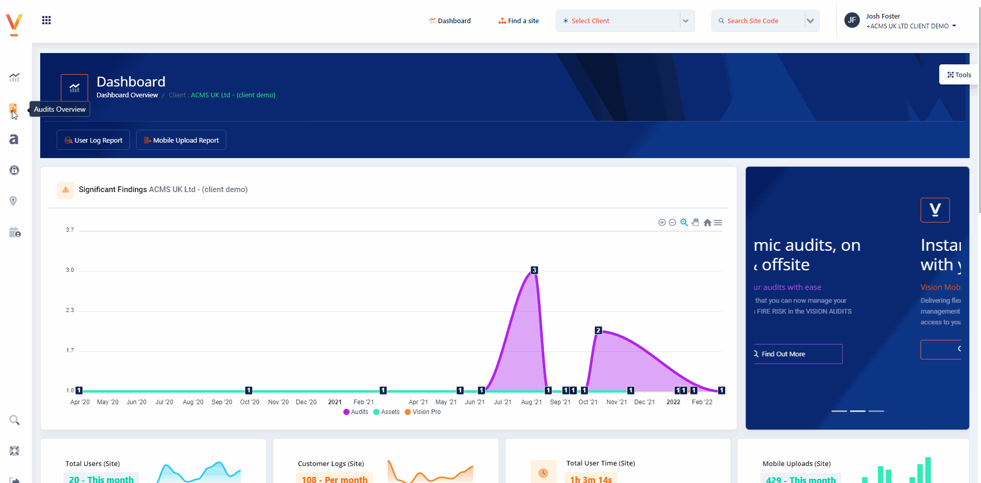Open the support lifebuoy sidebar icon
This screenshot has height=483, width=981.
click(14, 451)
